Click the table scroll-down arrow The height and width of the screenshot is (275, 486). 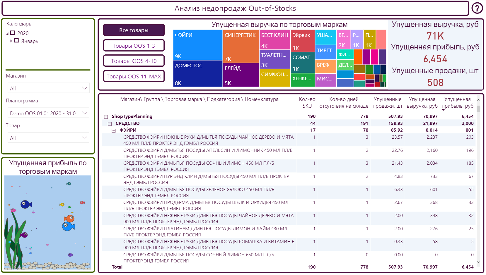478,262
